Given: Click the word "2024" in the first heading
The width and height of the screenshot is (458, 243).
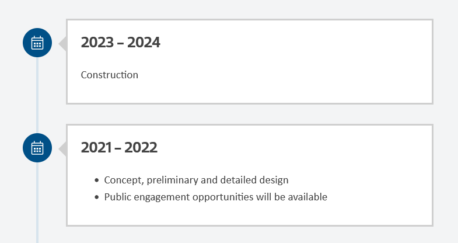Looking at the screenshot, I should coord(144,42).
